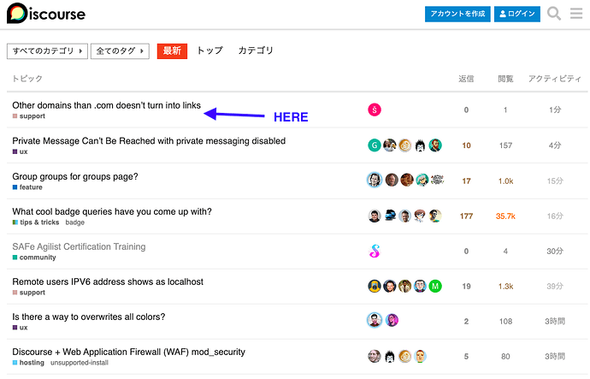Click support category under 'Other domains' topic
The height and width of the screenshot is (379, 590).
(x=28, y=116)
